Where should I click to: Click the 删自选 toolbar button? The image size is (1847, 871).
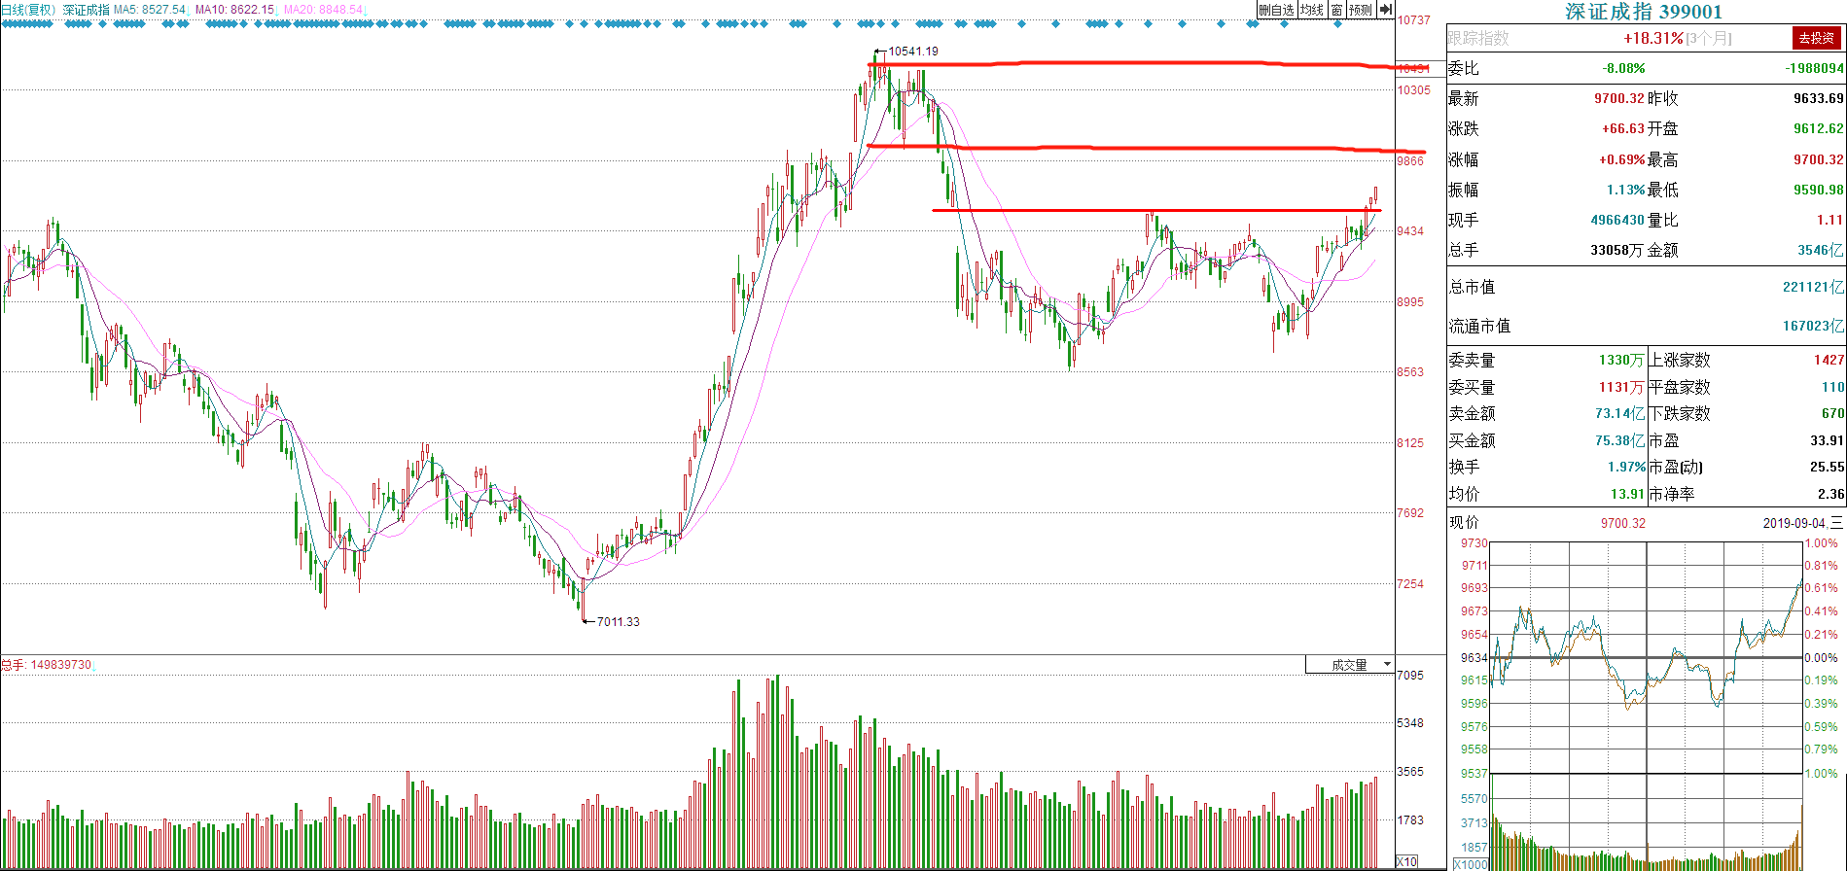[x=1276, y=10]
